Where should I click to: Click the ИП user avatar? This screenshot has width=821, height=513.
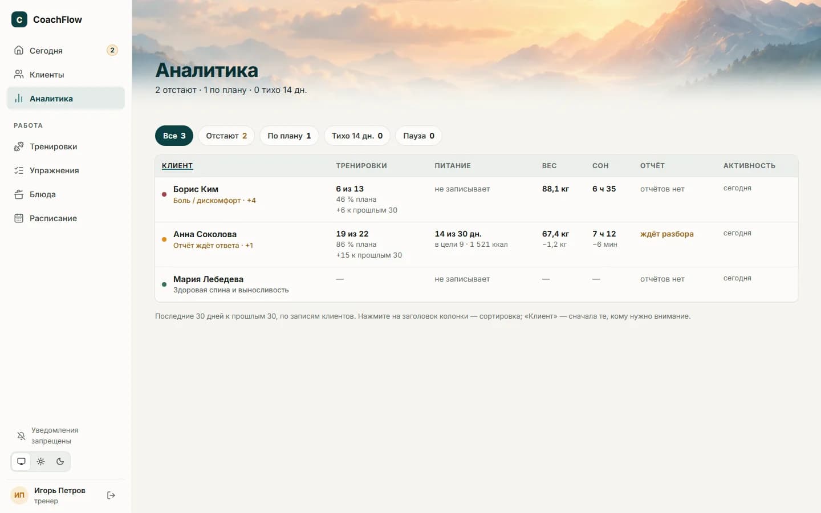[x=19, y=495]
